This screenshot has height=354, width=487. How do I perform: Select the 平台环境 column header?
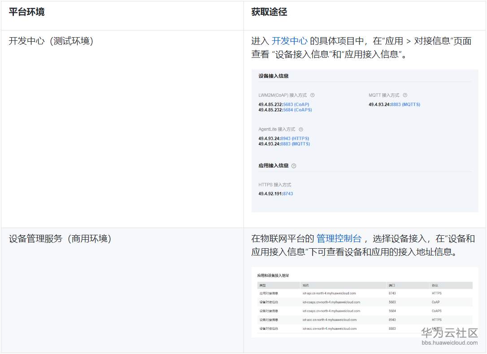coord(27,12)
